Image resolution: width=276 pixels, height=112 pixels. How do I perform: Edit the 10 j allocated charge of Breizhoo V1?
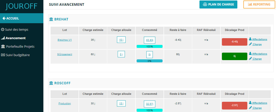(x=121, y=40)
